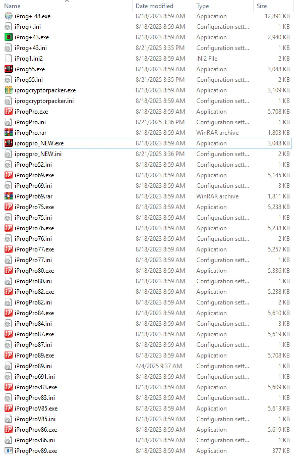Click the iProgPro87.exe red icon
Screen dimensions: 299x459
pyautogui.click(x=8, y=334)
